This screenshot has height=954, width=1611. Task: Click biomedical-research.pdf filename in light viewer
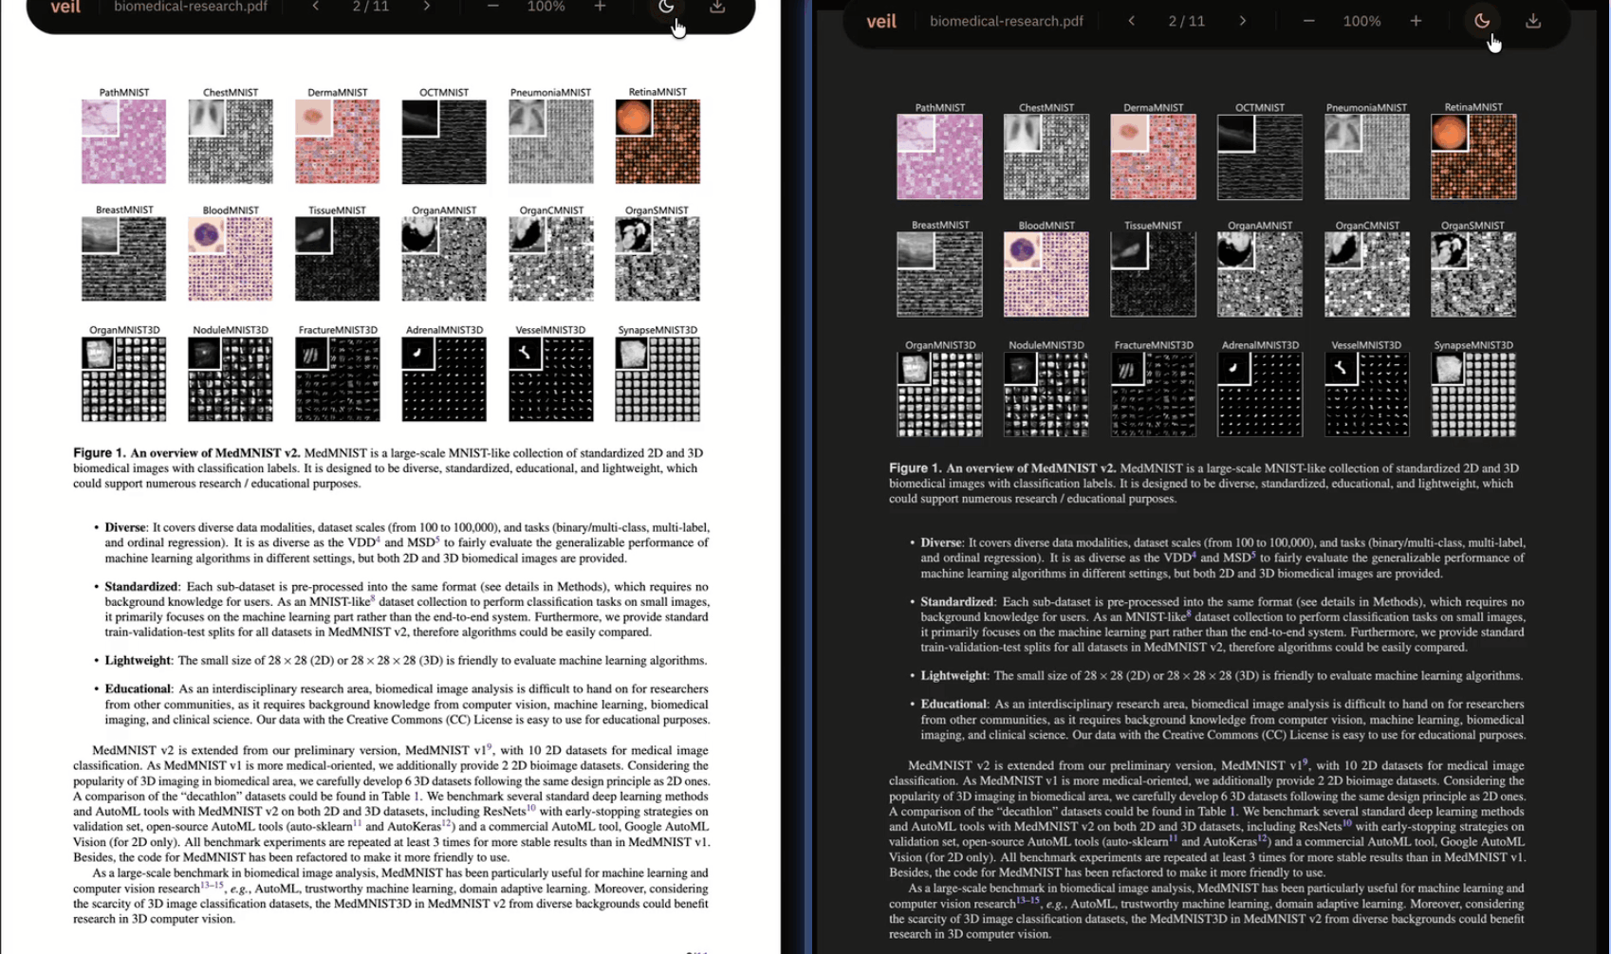(x=191, y=7)
